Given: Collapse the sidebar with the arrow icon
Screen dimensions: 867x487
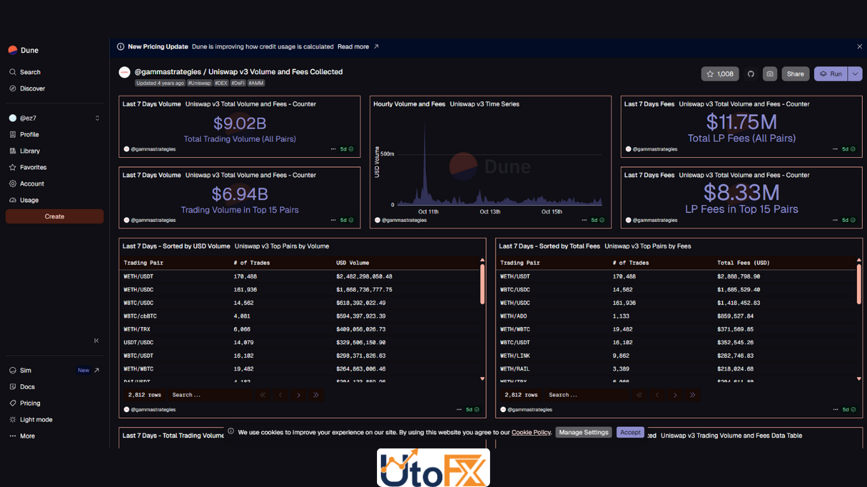Looking at the screenshot, I should coord(96,341).
